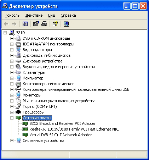Click the Print toolbar icon
This screenshot has height=160, width=149.
coord(44,24)
